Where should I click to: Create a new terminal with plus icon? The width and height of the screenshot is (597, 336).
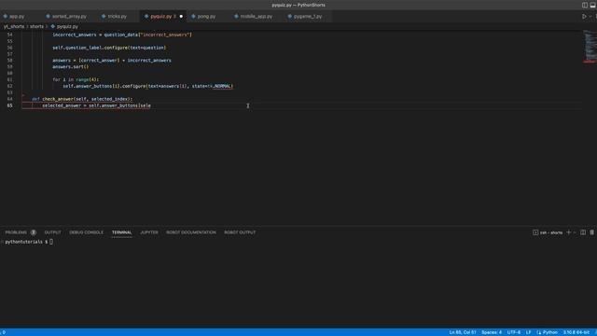coord(568,232)
